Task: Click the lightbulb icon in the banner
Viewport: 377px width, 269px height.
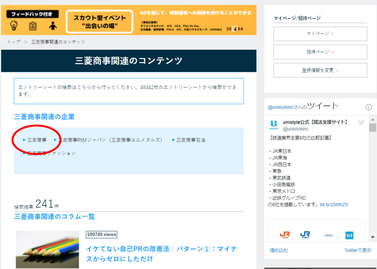Action: (14, 26)
